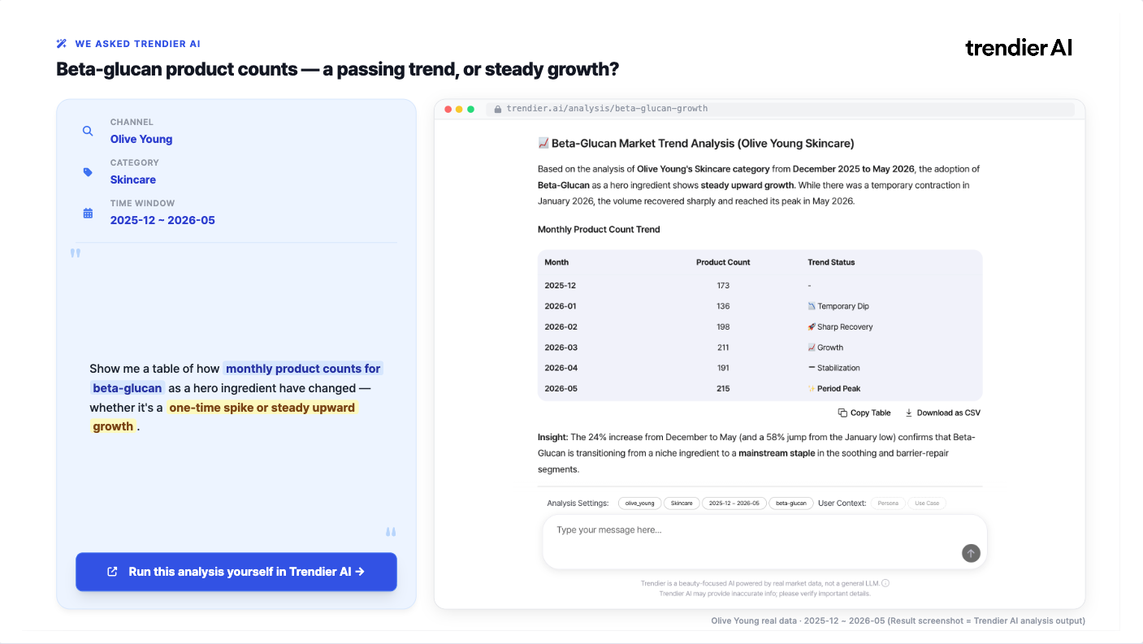Viewport: 1143px width, 644px height.
Task: Click the yellow browser window dot
Action: pos(459,109)
